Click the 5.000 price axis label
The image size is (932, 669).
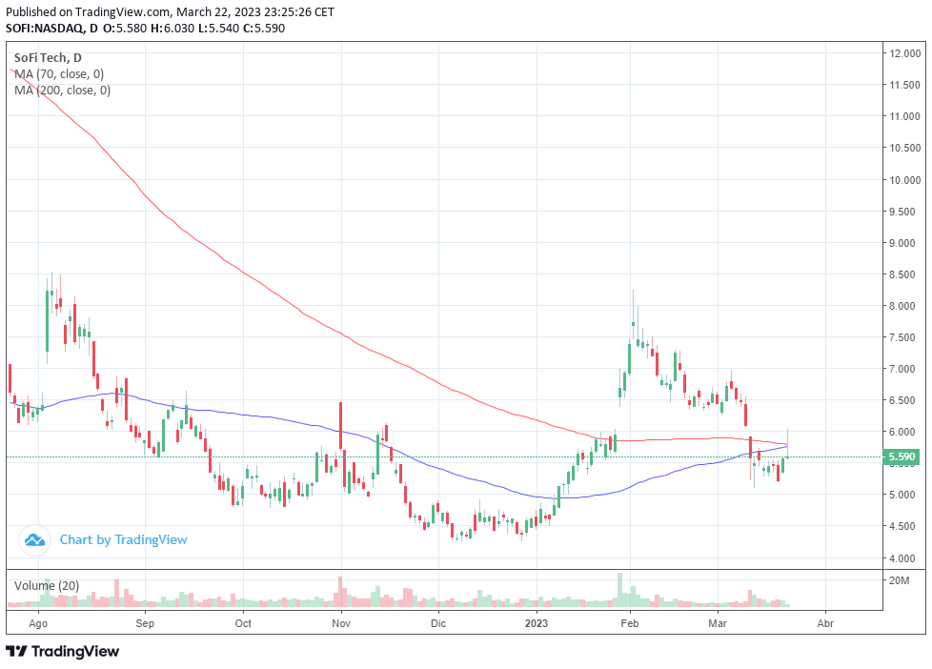pos(902,495)
